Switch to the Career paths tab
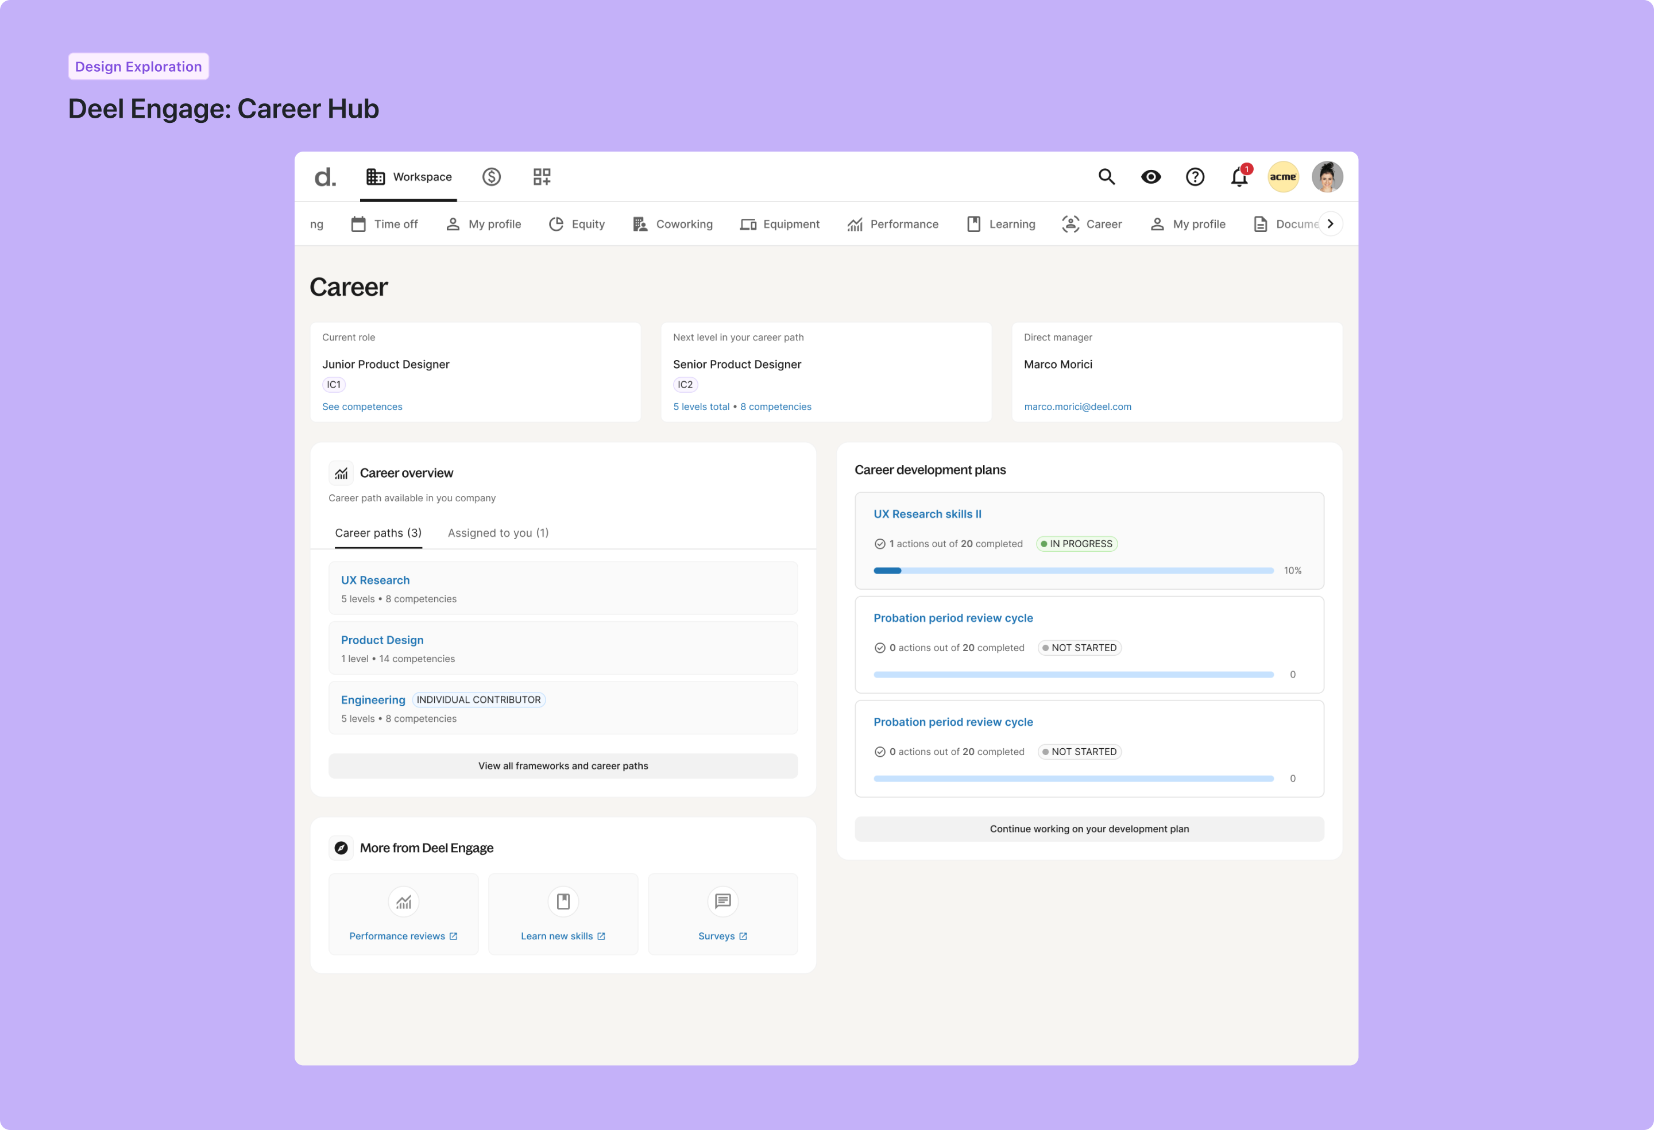1654x1130 pixels. pyautogui.click(x=378, y=532)
